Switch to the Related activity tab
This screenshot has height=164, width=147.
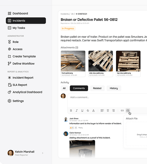97,88
